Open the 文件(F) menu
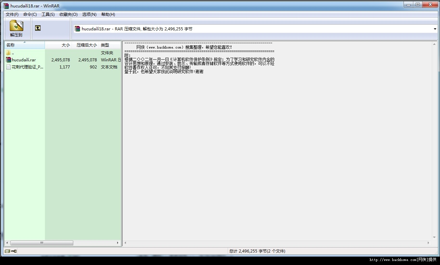The height and width of the screenshot is (265, 440). tap(12, 14)
